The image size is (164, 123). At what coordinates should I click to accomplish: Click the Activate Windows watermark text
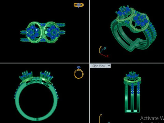pos(152,118)
